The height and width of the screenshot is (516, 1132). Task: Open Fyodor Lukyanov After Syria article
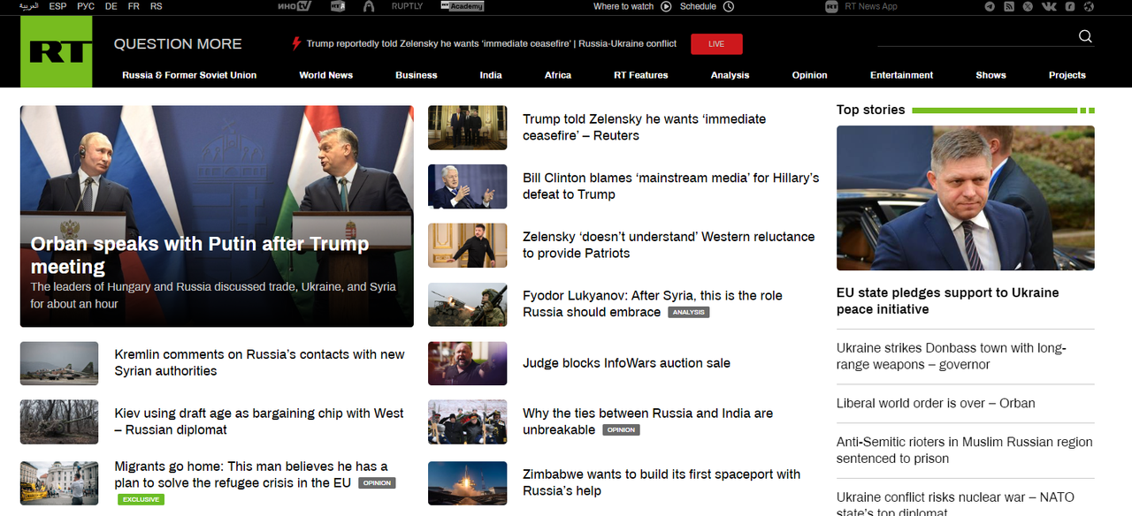[653, 303]
